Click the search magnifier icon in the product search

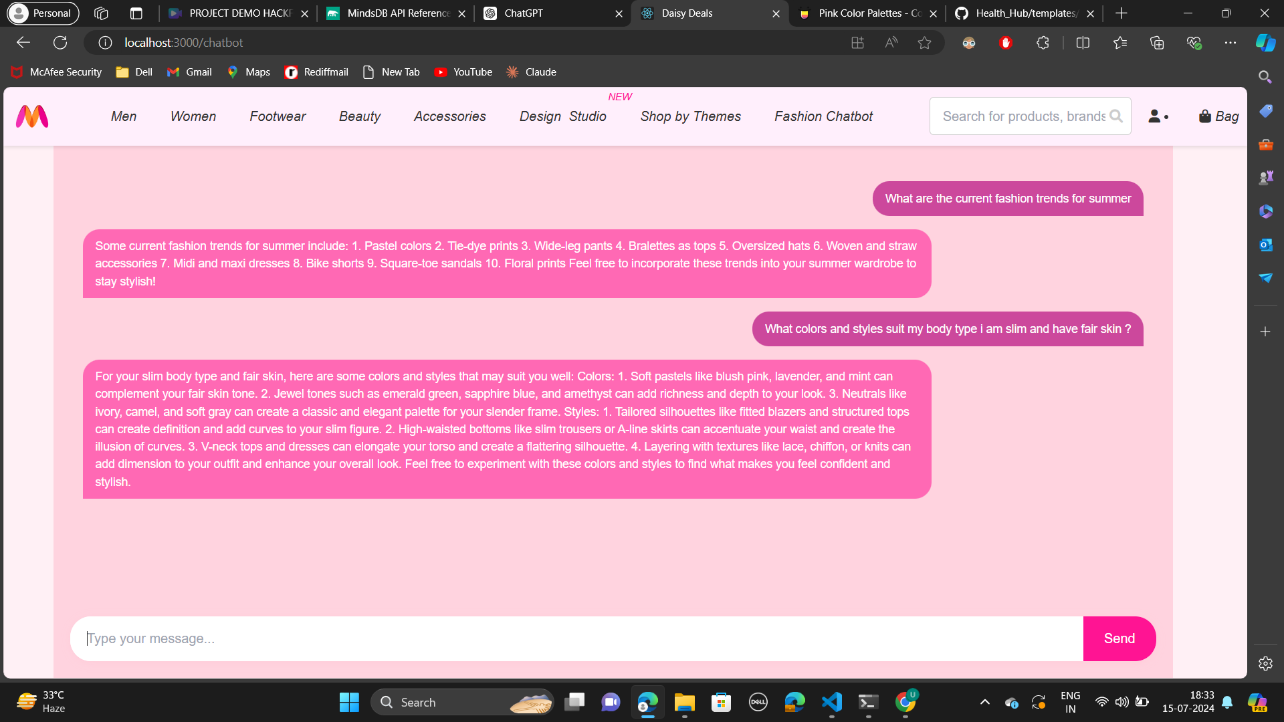pyautogui.click(x=1115, y=116)
